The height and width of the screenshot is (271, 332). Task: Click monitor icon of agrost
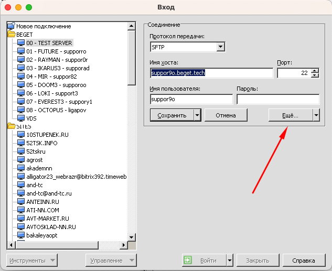pos(21,160)
